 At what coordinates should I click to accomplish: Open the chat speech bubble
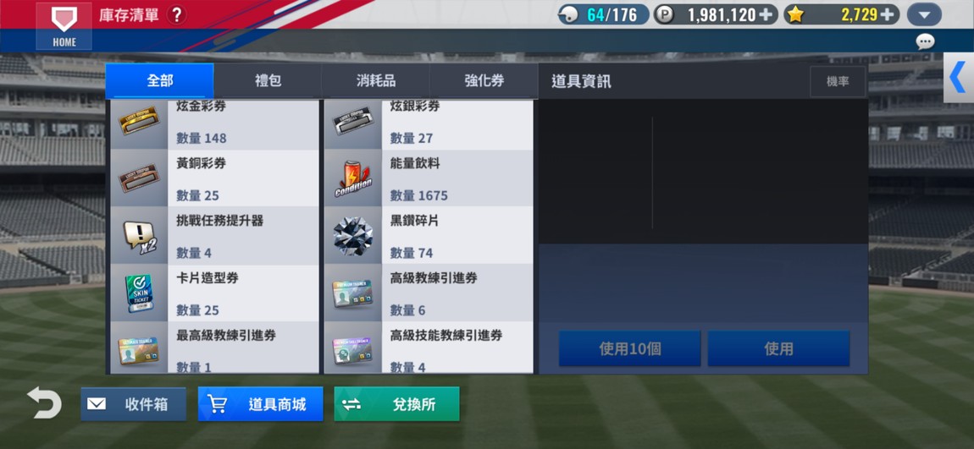925,41
